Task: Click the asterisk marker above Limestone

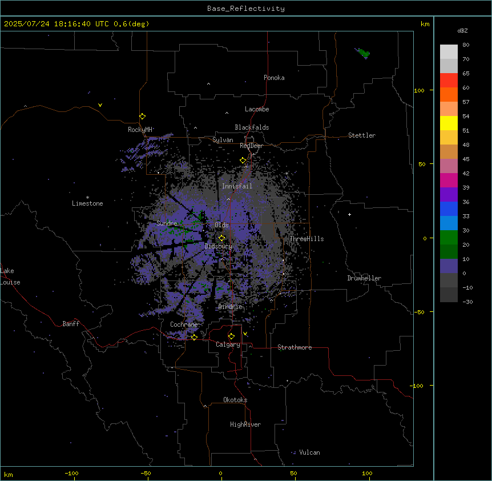Action: (87, 198)
